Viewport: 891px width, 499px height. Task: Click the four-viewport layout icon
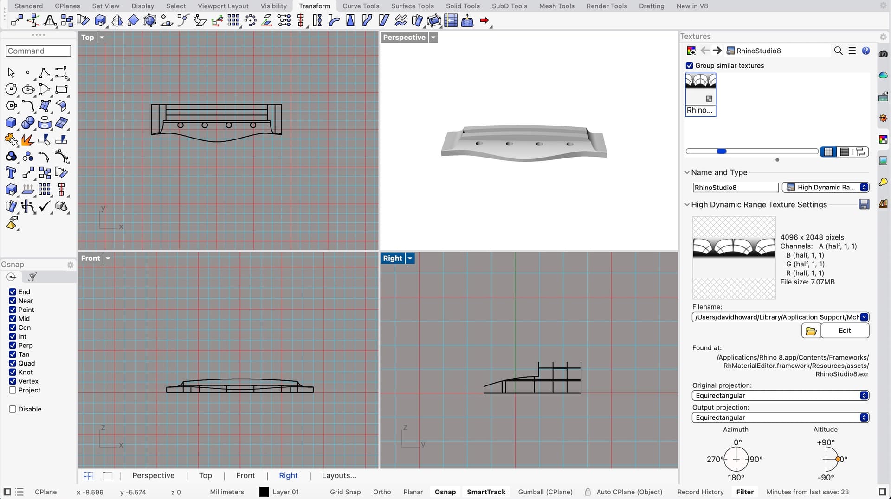(89, 476)
